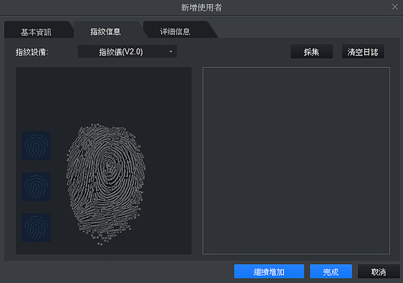This screenshot has width=403, height=283.
Task: Click the blue 繼续增加 button
Action: [269, 272]
